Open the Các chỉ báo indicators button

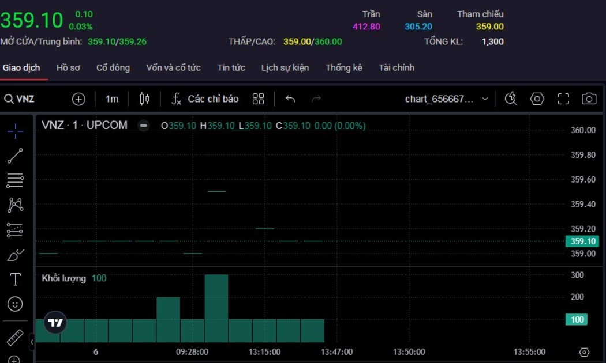(205, 99)
